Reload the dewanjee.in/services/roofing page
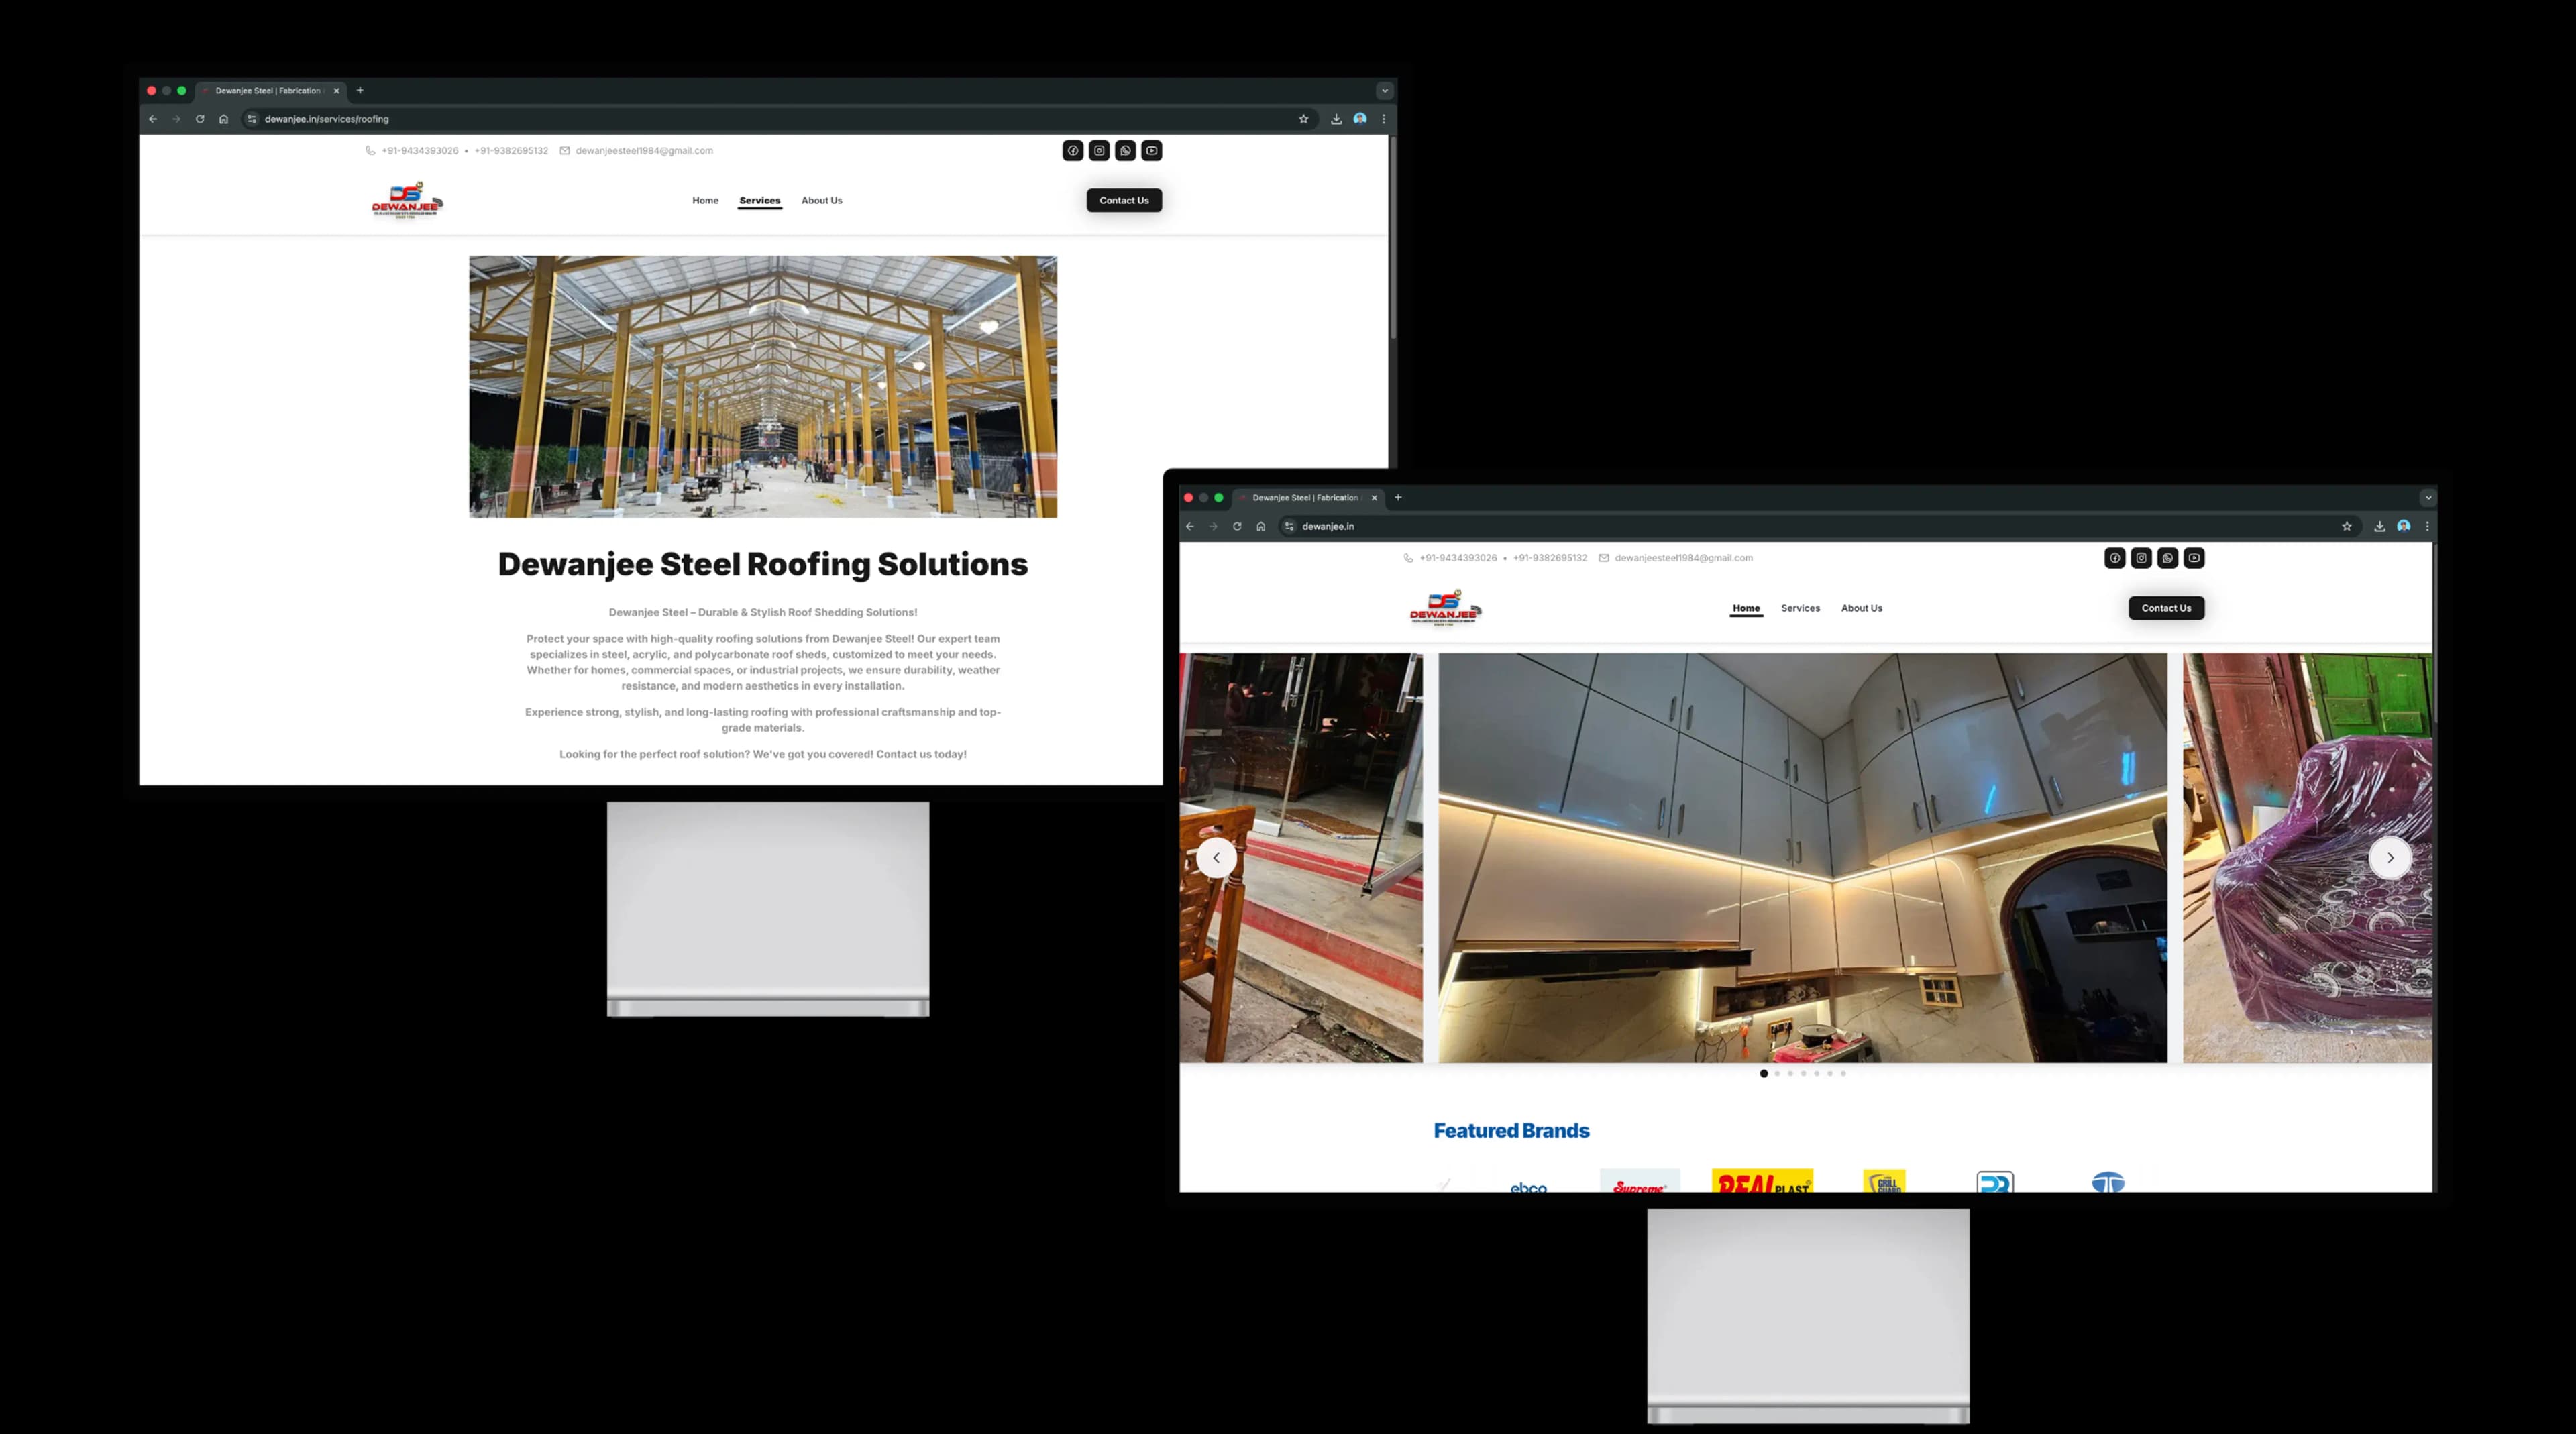 point(200,119)
